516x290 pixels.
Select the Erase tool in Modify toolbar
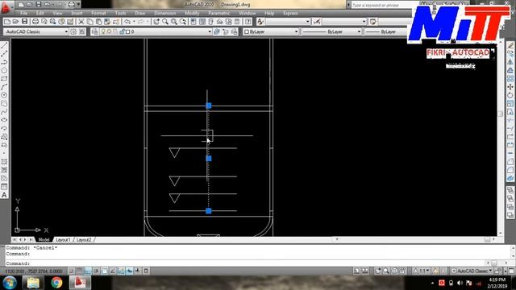pos(510,46)
